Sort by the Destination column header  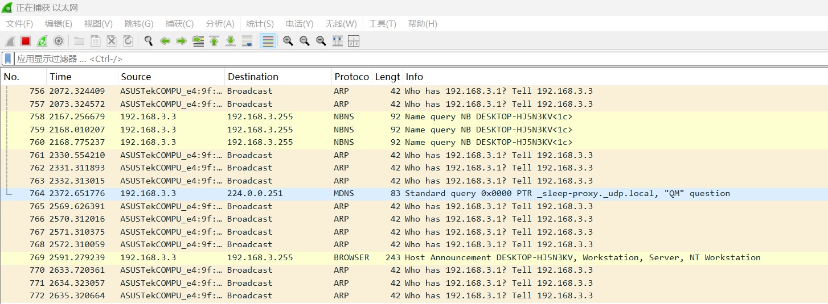pos(278,77)
